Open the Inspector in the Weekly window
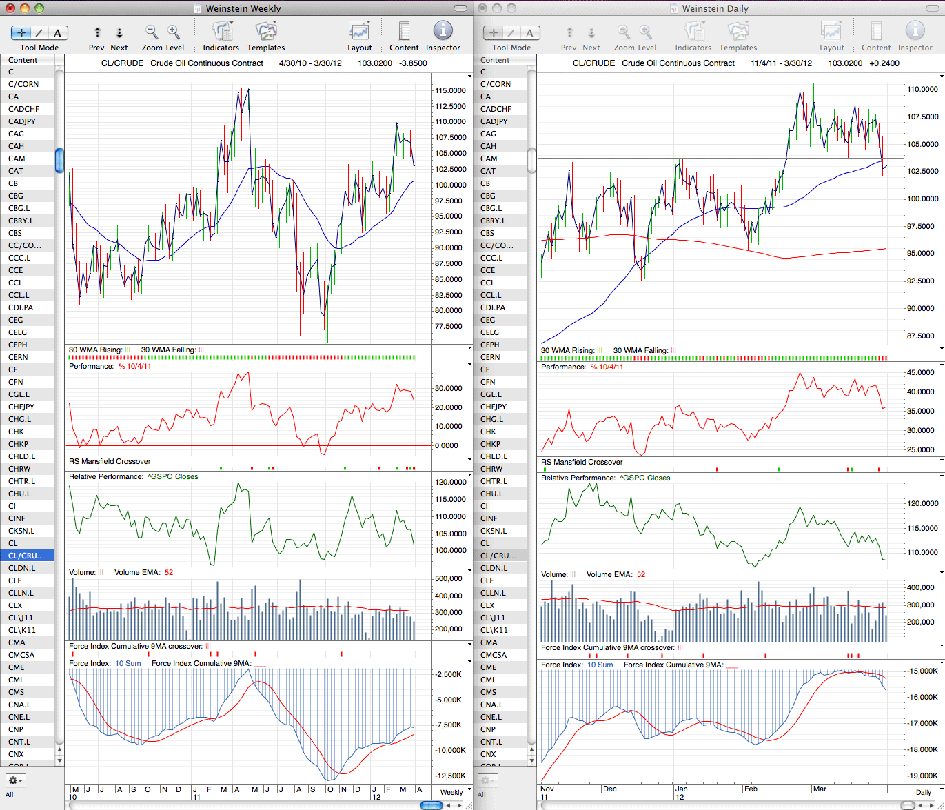The height and width of the screenshot is (810, 945). 443,31
